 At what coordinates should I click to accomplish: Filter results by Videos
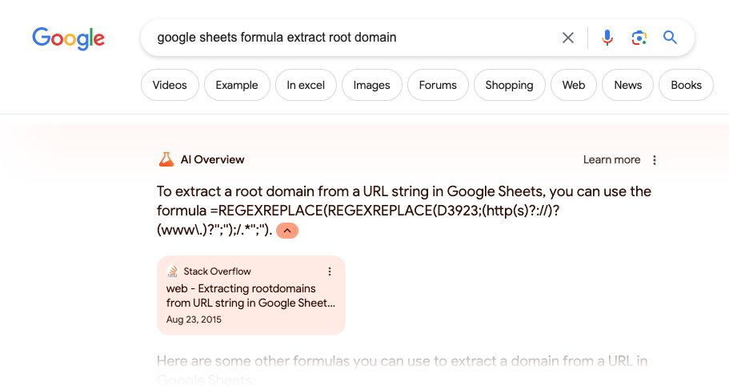pyautogui.click(x=170, y=85)
